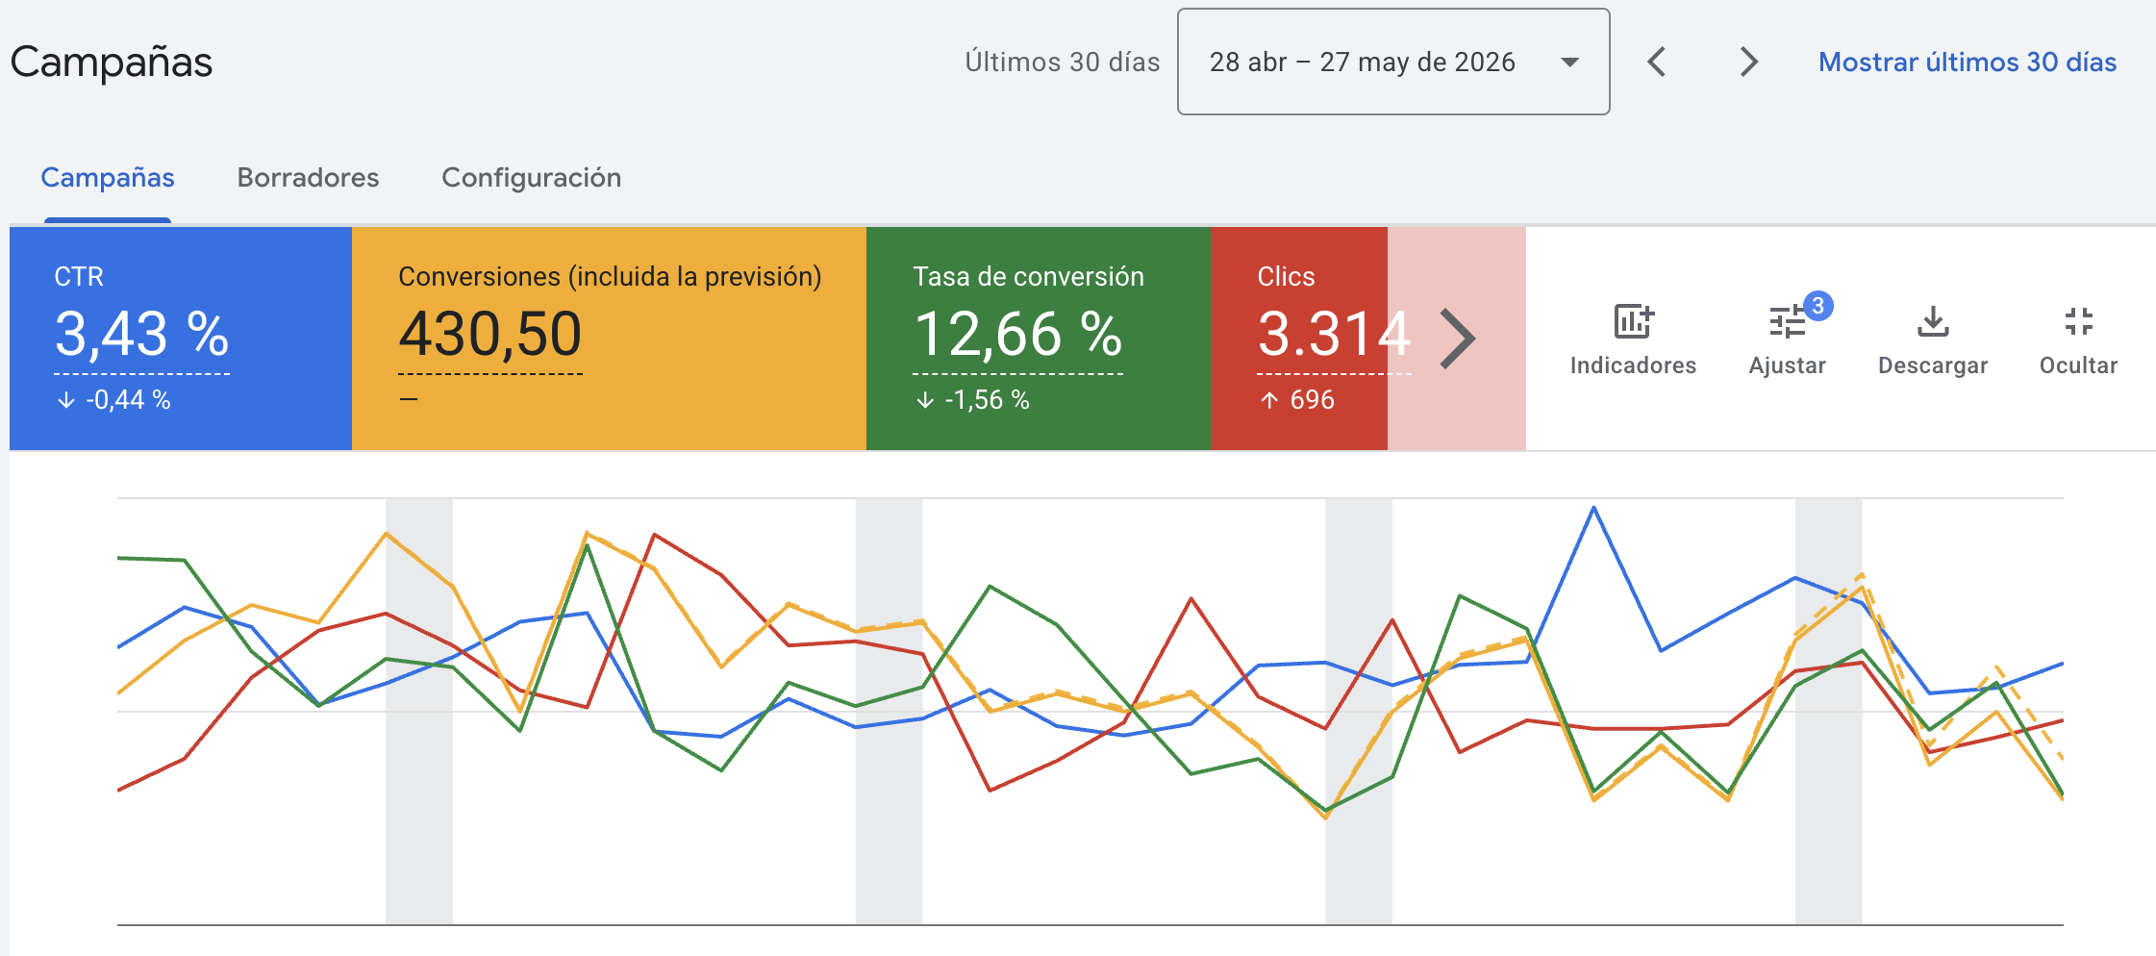
Task: Go to previous date range arrow
Action: coord(1657,63)
